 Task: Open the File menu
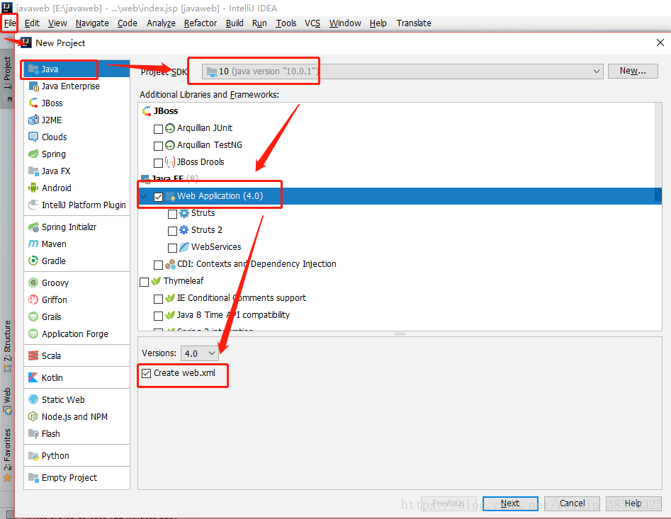[10, 23]
